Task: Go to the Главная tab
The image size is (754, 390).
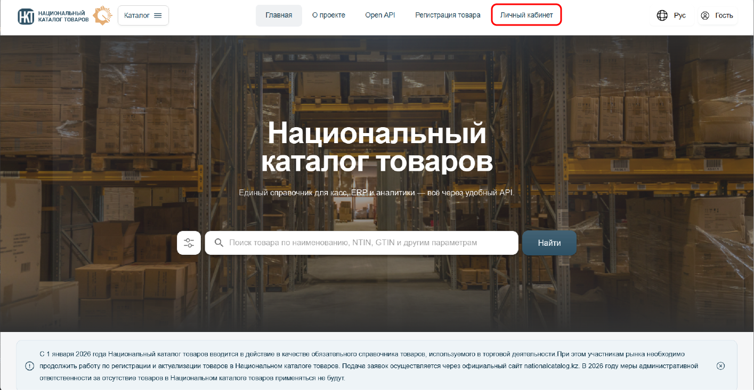Action: pos(279,15)
